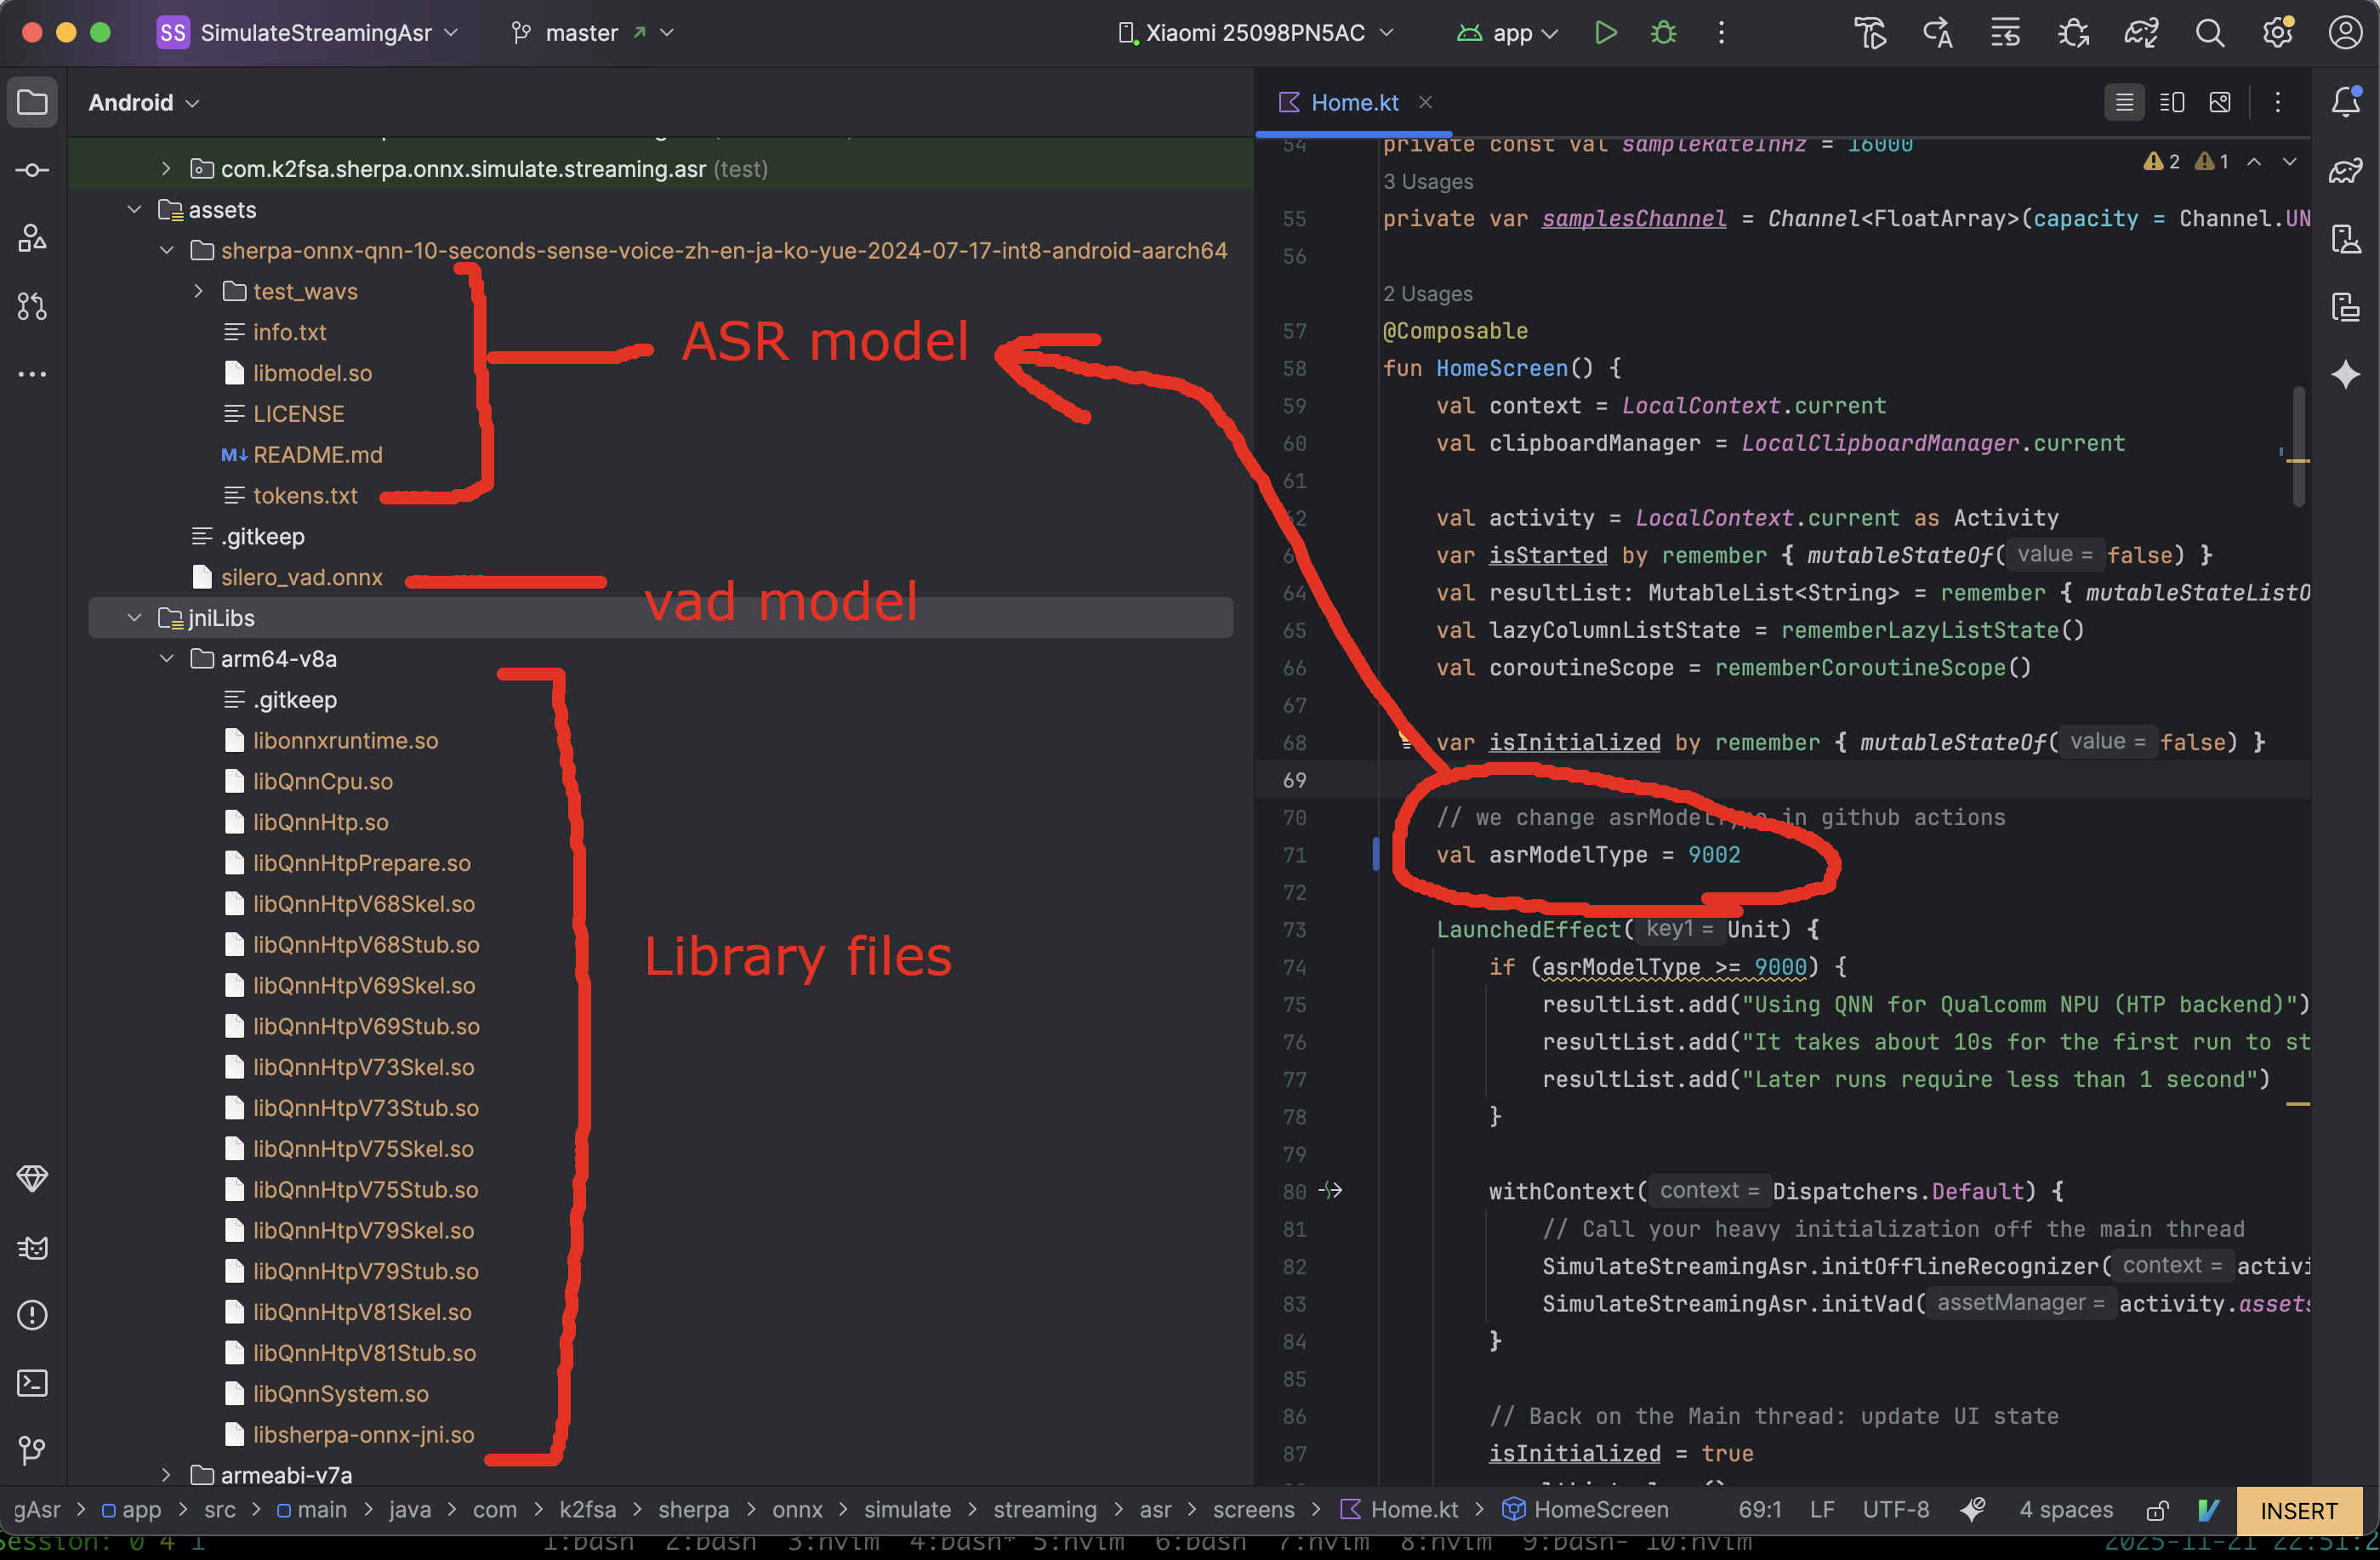Click HomeScreen in the breadcrumb bar

pyautogui.click(x=1600, y=1510)
